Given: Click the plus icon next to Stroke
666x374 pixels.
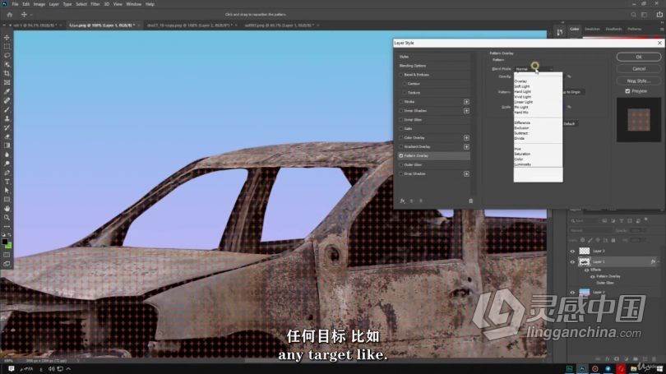Looking at the screenshot, I should pyautogui.click(x=466, y=102).
